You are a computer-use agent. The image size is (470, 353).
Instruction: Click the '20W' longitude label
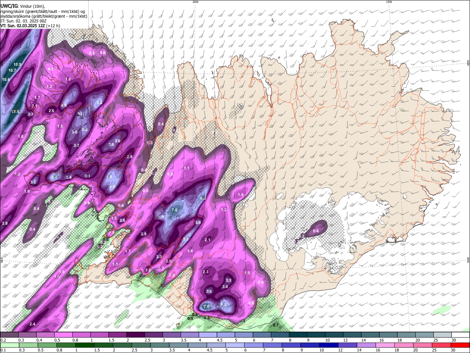tap(195, 2)
